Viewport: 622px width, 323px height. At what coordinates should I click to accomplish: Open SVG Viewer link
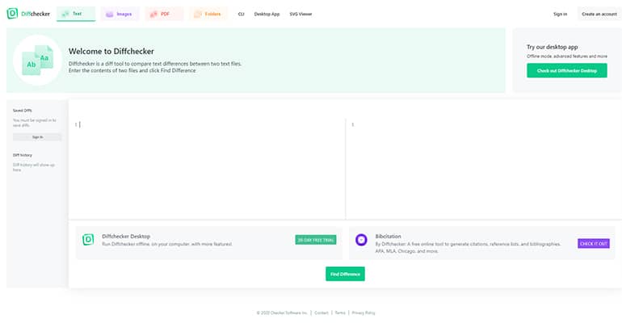pos(300,14)
